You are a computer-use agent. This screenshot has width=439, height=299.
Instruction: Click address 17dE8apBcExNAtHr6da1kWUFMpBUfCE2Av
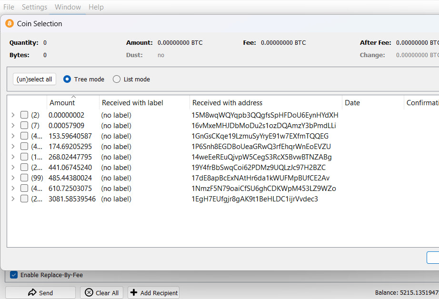[x=260, y=178]
